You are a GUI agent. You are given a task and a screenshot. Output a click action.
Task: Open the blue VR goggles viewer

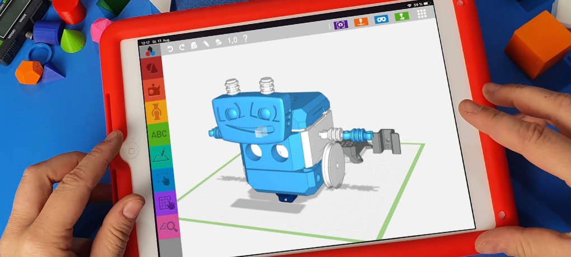381,19
